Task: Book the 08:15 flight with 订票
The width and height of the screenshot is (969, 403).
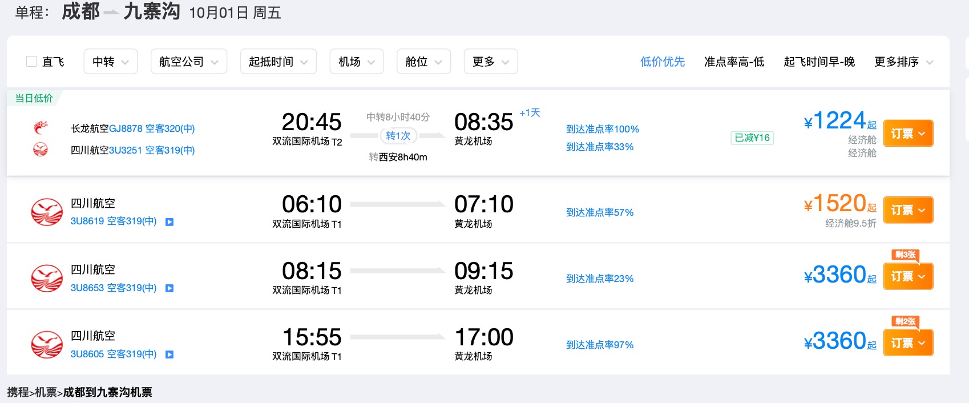Action: click(x=908, y=276)
